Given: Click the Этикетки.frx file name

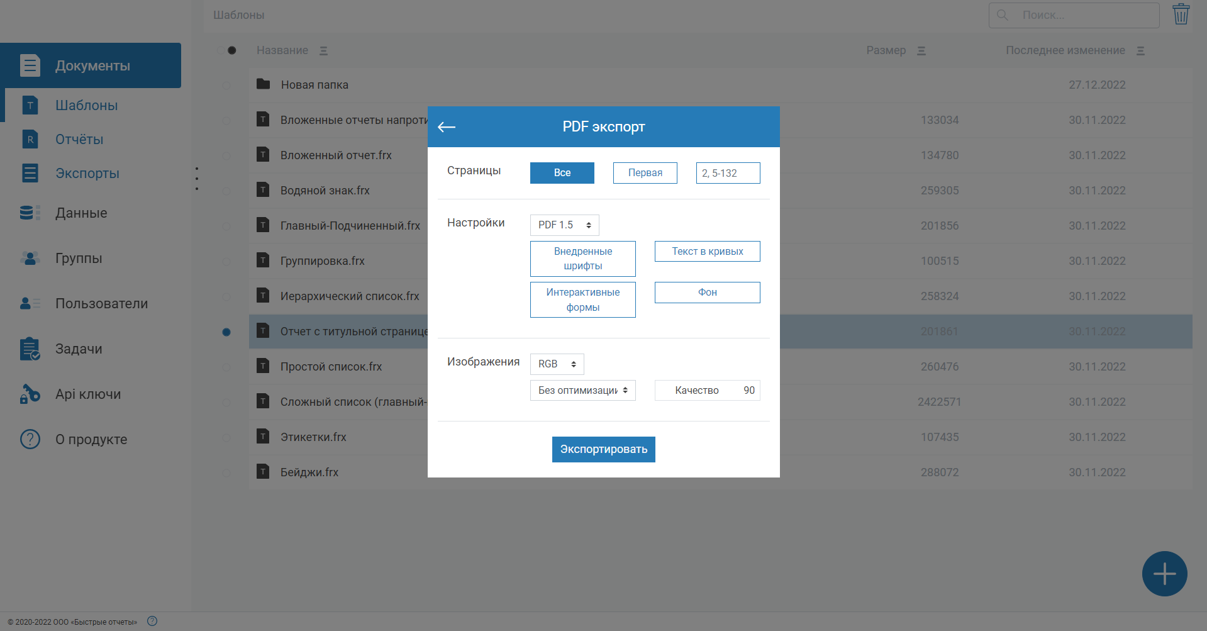Looking at the screenshot, I should (x=313, y=437).
